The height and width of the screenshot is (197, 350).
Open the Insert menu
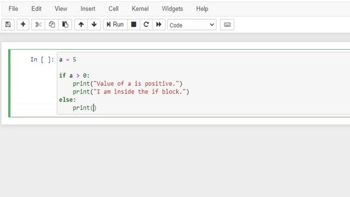pos(87,9)
